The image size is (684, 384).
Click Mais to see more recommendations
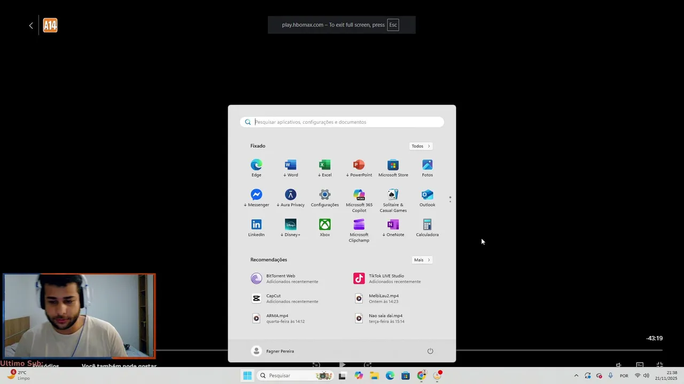point(422,260)
